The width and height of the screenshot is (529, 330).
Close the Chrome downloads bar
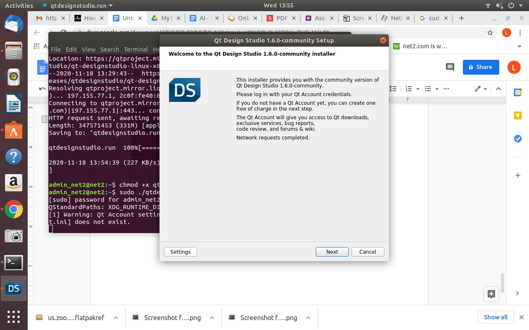(521, 317)
